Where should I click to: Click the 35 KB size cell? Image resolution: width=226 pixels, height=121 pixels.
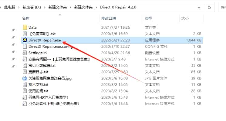click(196, 65)
